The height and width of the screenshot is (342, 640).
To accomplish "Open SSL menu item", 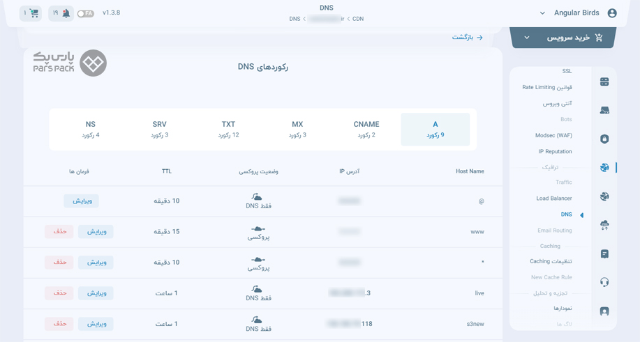I will (x=567, y=71).
